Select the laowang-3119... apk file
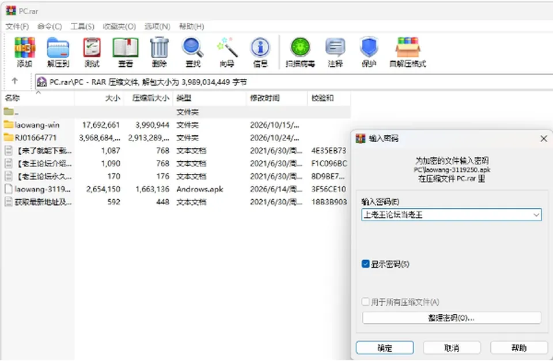 coord(38,189)
